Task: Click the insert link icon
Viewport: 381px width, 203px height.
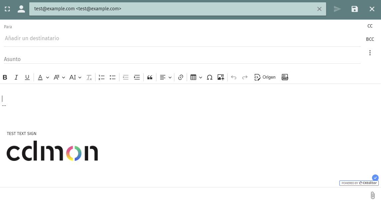Action: (x=181, y=77)
